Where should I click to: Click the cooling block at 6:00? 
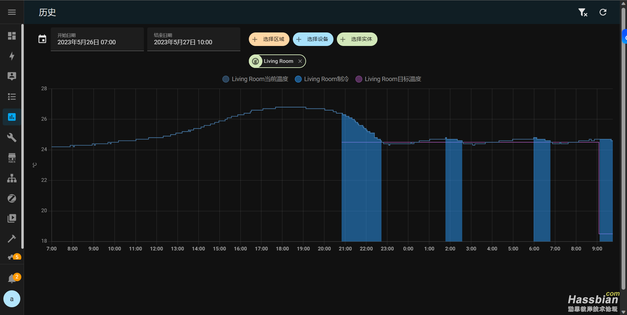point(542,190)
